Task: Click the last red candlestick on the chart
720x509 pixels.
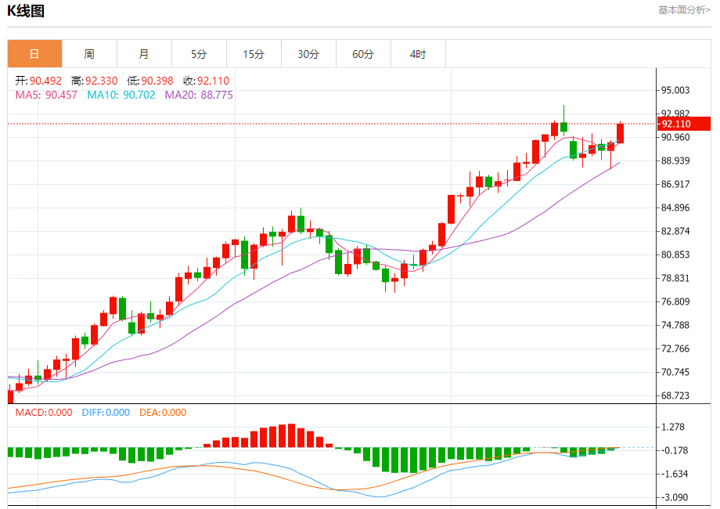Action: (621, 133)
